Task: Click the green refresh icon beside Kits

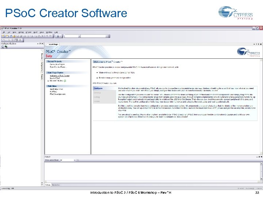Action: tap(65, 81)
